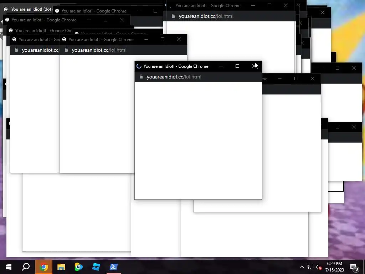Minimize the top-center Chrome window
This screenshot has width=365, height=274.
[253, 5]
